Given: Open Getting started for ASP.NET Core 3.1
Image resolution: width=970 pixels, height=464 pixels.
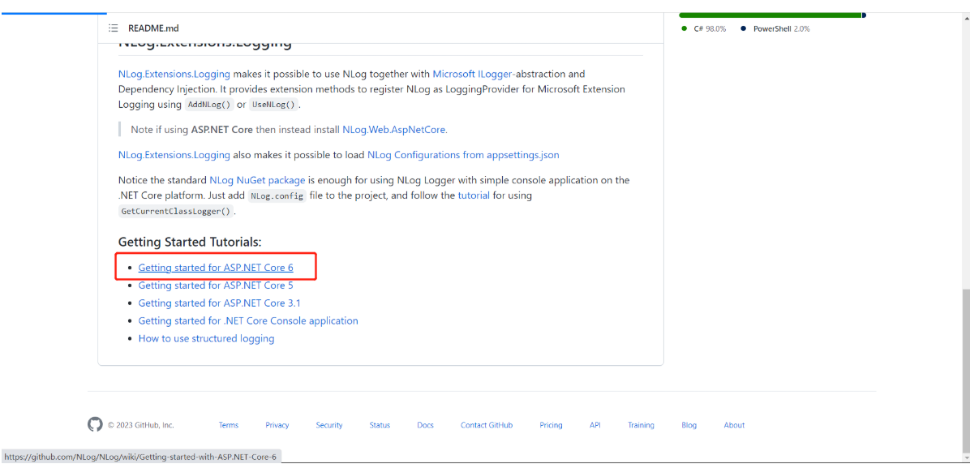Looking at the screenshot, I should coord(219,303).
